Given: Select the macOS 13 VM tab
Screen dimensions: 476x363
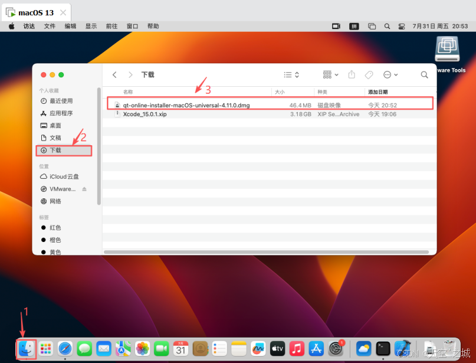Looking at the screenshot, I should click(x=36, y=13).
